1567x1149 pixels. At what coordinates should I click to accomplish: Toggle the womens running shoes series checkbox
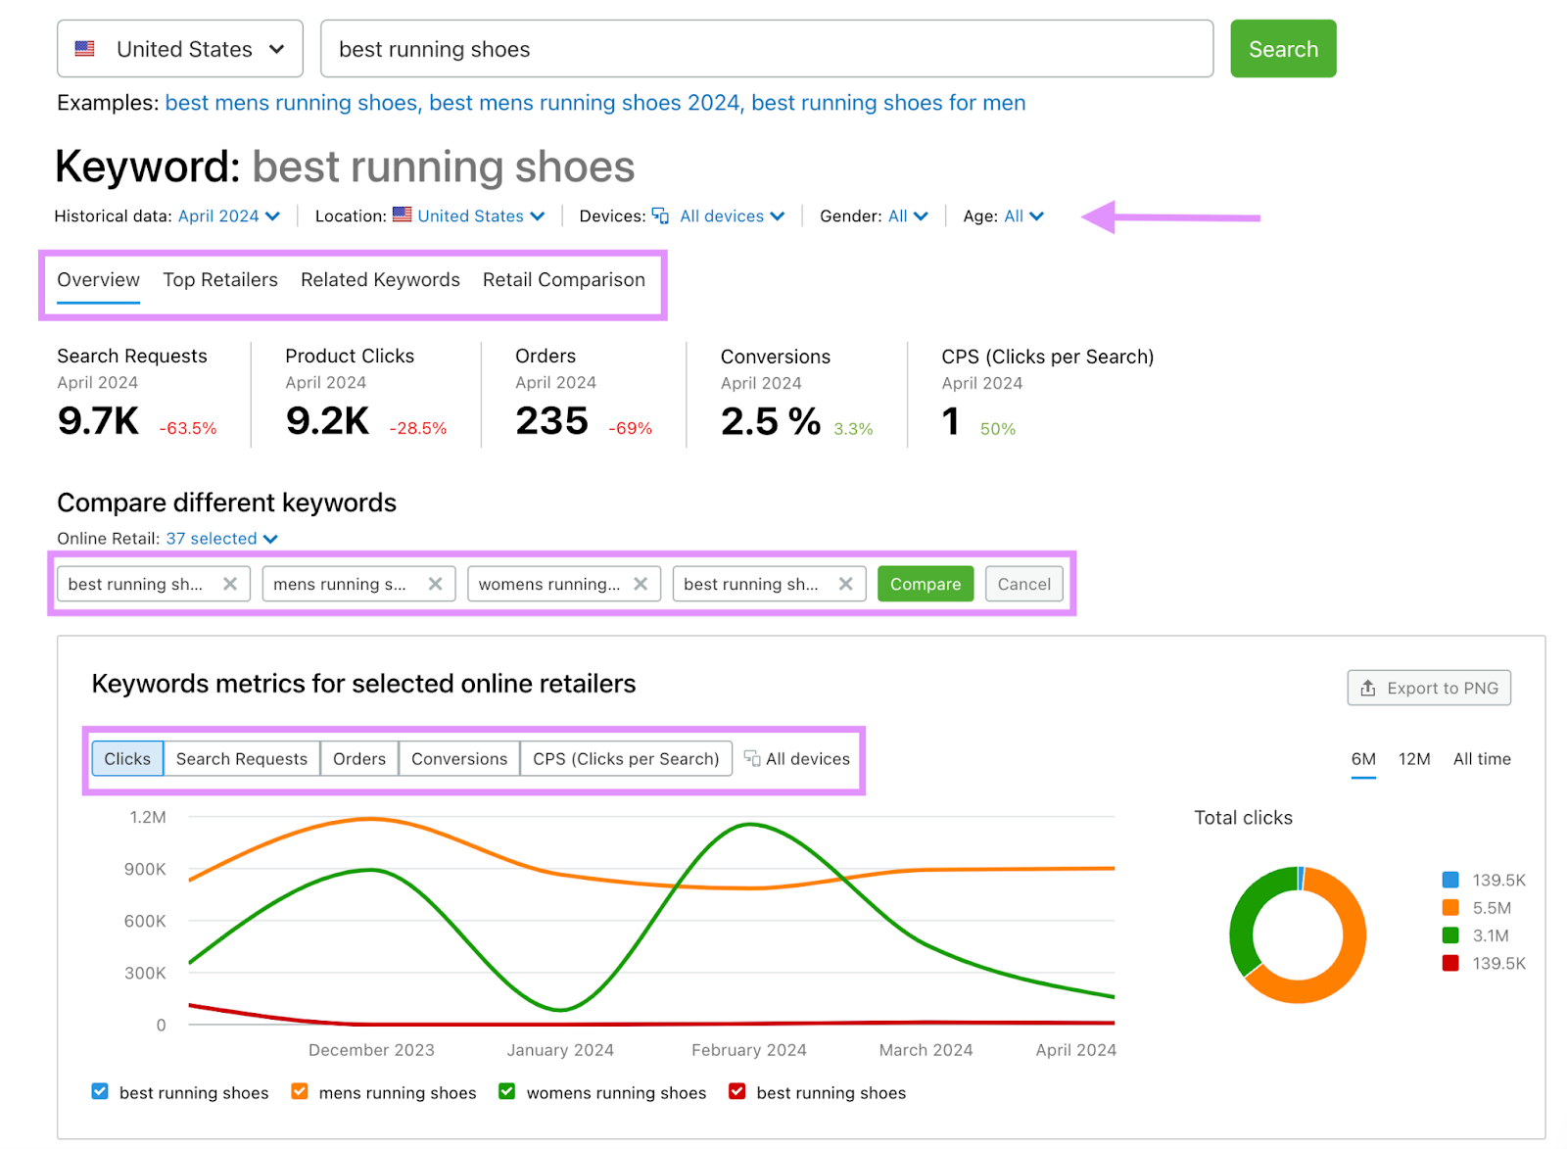pyautogui.click(x=507, y=1091)
